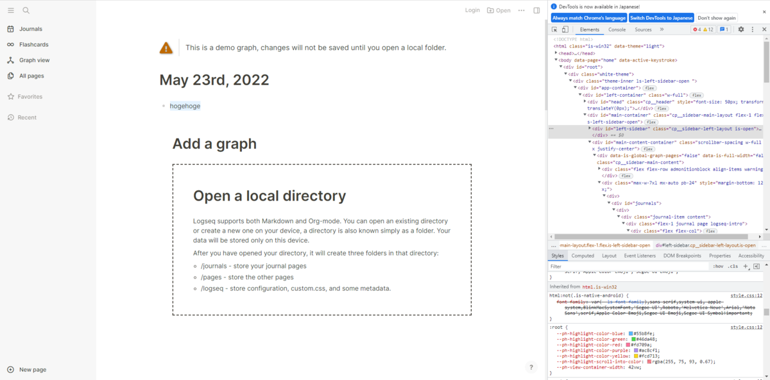The width and height of the screenshot is (770, 380).
Task: Toggle :hov element state panel
Action: [x=719, y=266]
